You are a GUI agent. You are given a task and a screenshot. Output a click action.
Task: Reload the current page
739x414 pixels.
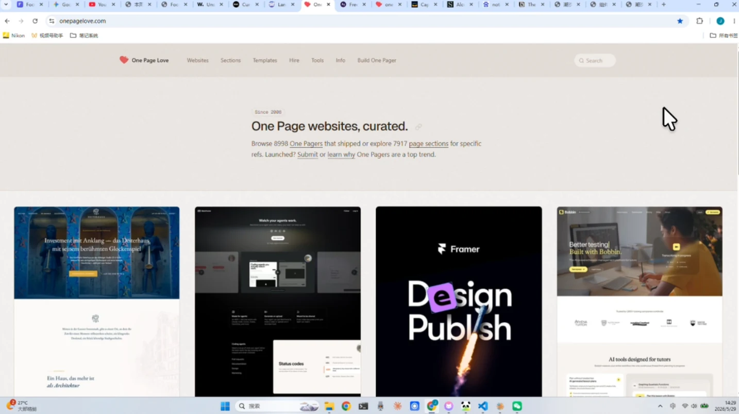click(35, 21)
